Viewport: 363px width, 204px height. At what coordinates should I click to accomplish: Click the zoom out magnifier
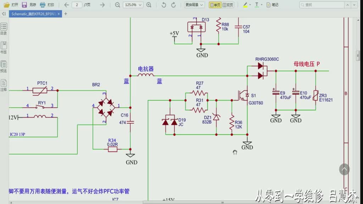pyautogui.click(x=117, y=5)
